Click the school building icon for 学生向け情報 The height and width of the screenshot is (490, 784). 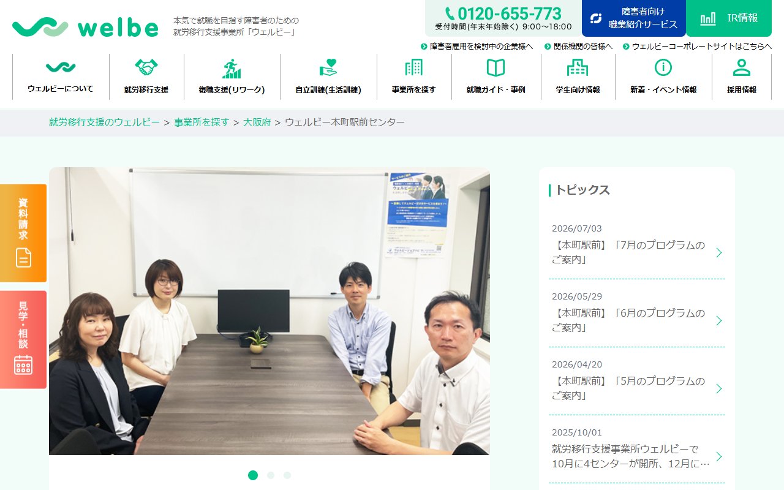click(578, 67)
